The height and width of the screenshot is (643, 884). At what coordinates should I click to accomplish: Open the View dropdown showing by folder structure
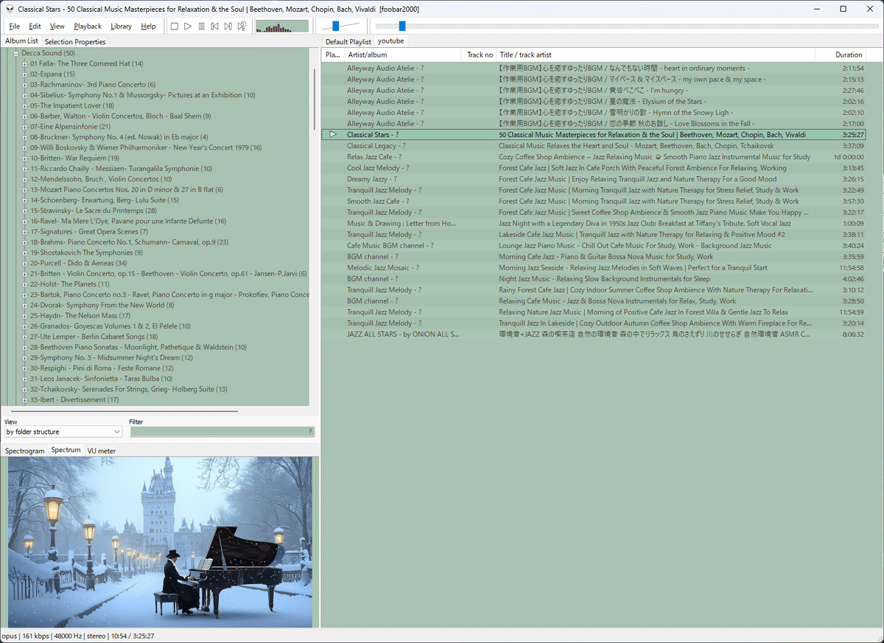point(63,431)
